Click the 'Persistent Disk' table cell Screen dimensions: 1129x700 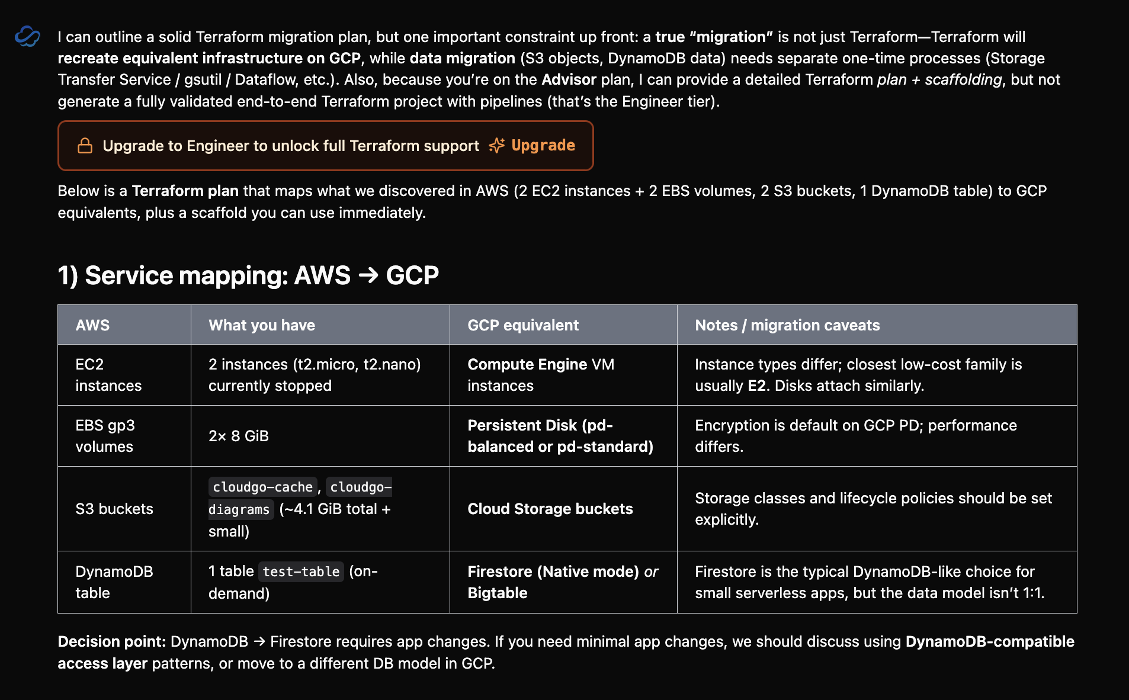[563, 436]
